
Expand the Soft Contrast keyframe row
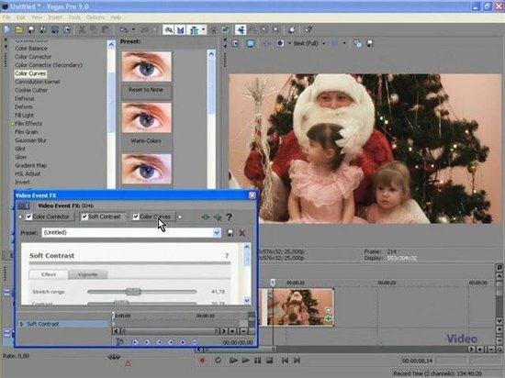click(x=22, y=324)
